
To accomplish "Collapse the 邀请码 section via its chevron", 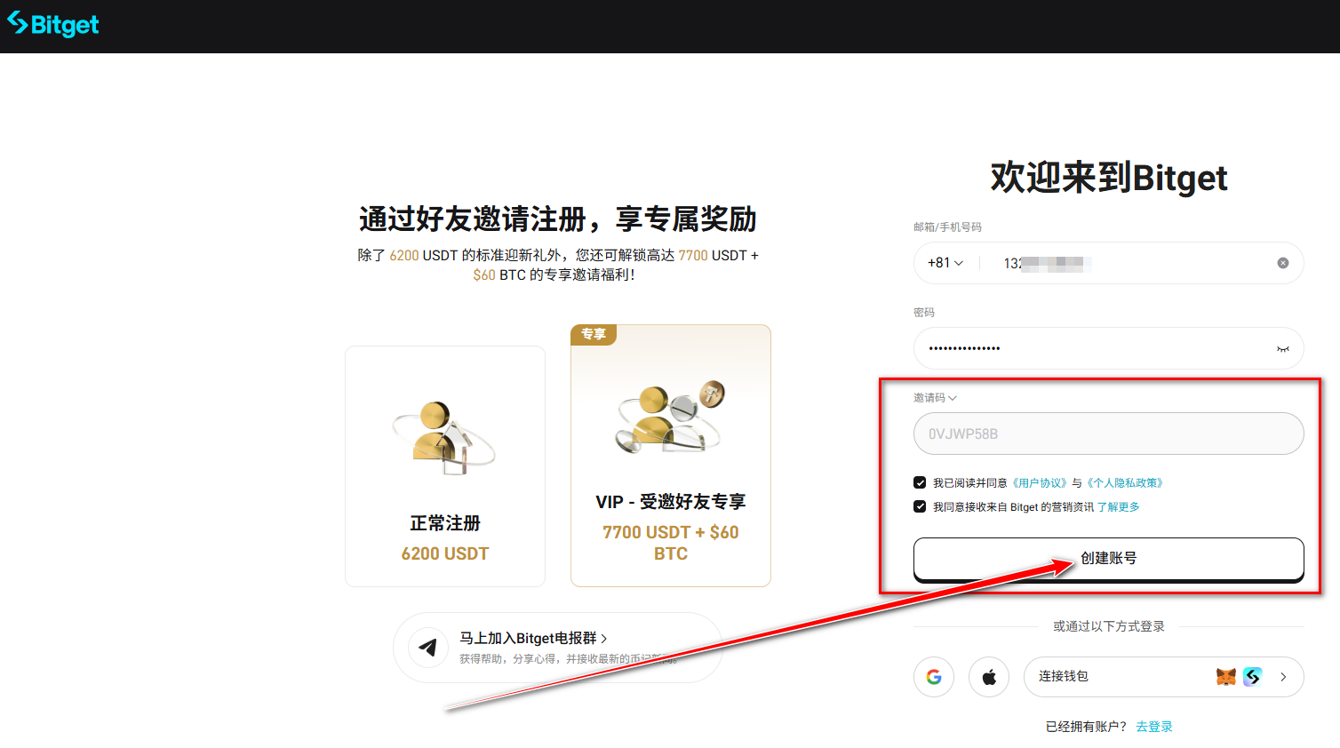I will pos(953,398).
